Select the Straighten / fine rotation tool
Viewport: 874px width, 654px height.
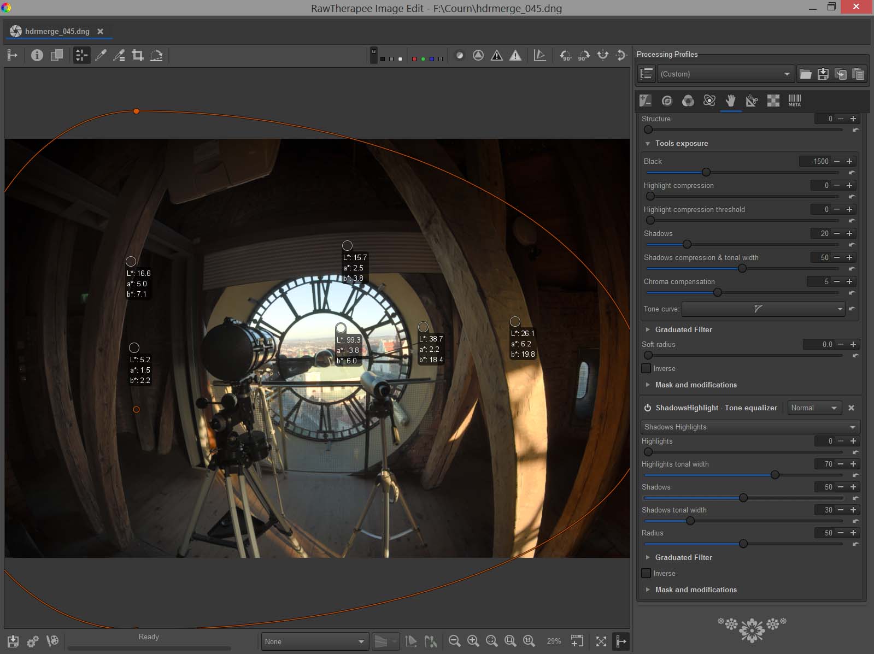coord(156,55)
